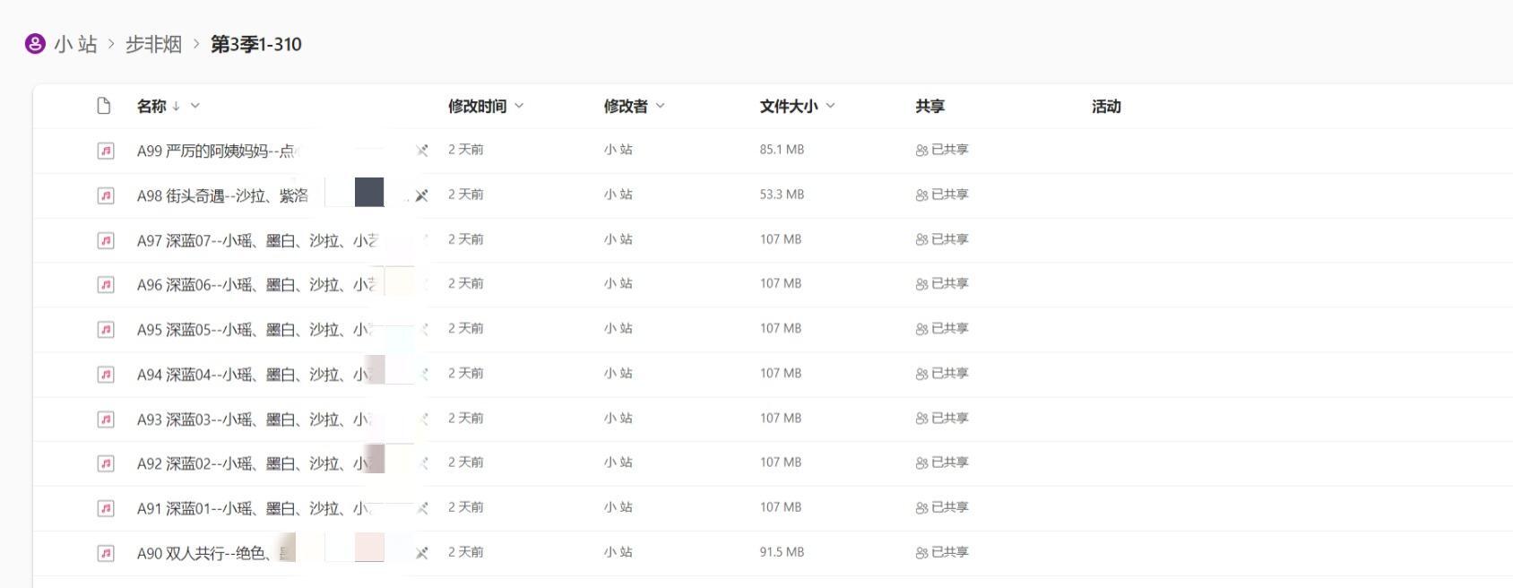Click the purple 小站 site icon in breadcrumb
Image resolution: width=1513 pixels, height=588 pixels.
point(35,44)
